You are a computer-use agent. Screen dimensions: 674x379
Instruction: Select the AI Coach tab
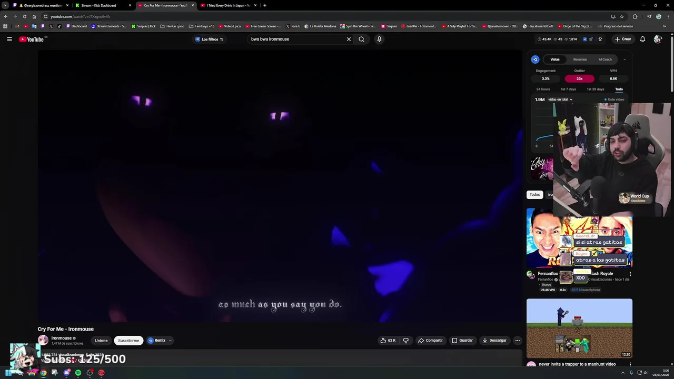point(605,59)
